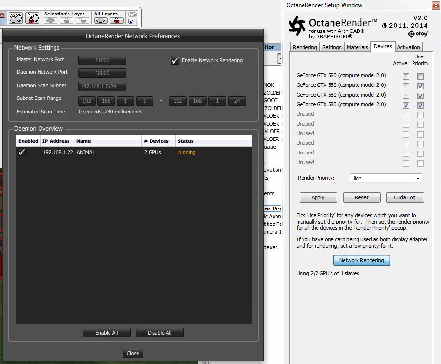Click the blue undo arrow on layer toolbar
This screenshot has width=441, height=364.
pyautogui.click(x=132, y=21)
